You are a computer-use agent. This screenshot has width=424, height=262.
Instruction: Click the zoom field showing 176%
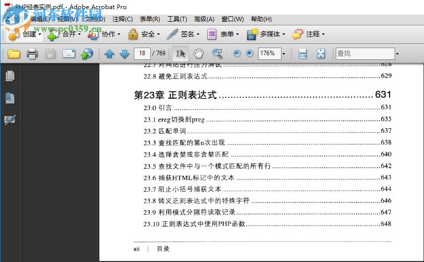pyautogui.click(x=270, y=54)
